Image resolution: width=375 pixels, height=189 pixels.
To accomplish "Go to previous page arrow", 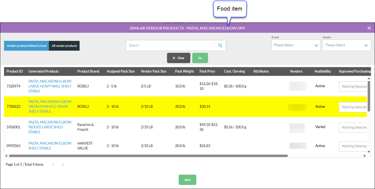I will tap(53, 164).
